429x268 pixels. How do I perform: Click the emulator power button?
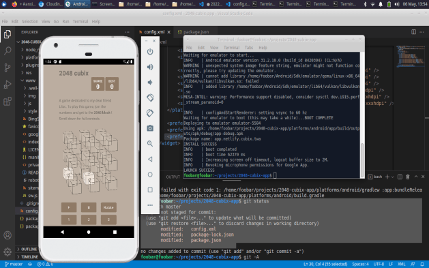click(x=150, y=52)
